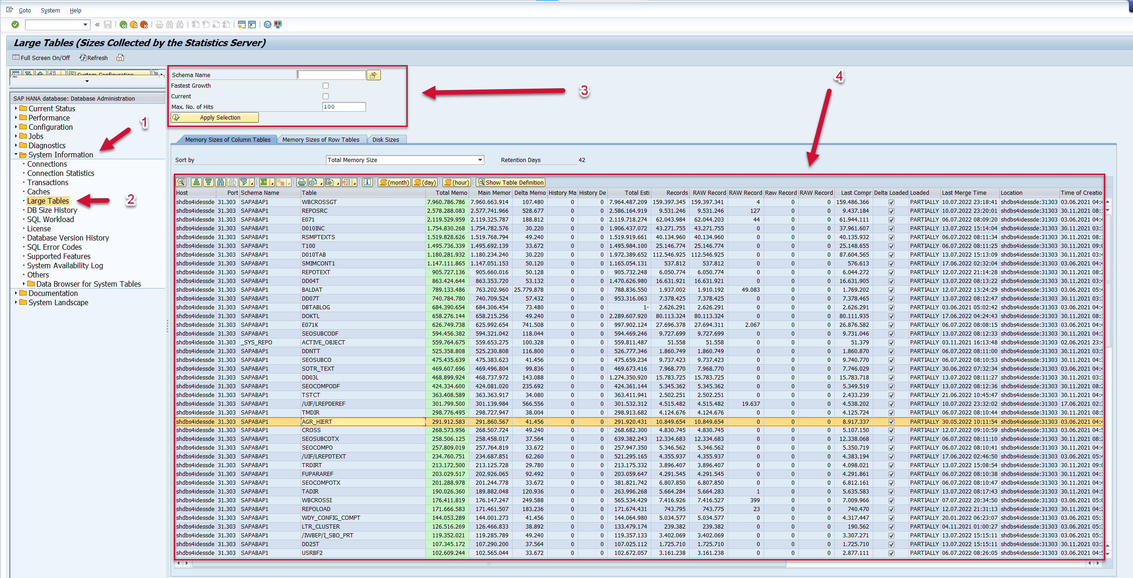The width and height of the screenshot is (1133, 578).
Task: Click the Set Filter funnel icon
Action: pos(244,182)
